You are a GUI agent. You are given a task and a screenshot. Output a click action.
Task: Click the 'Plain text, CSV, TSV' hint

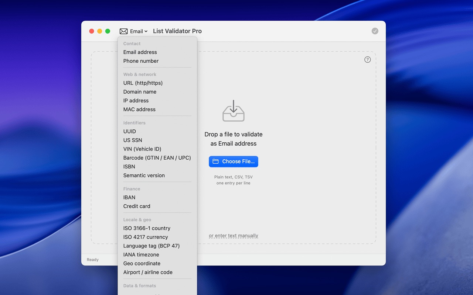click(234, 177)
